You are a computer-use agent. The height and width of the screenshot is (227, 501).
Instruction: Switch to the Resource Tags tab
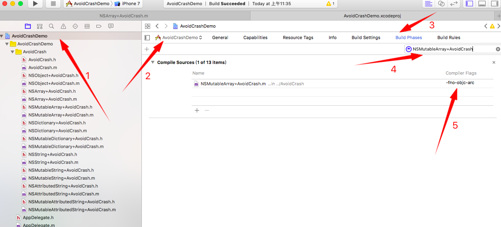pos(298,38)
